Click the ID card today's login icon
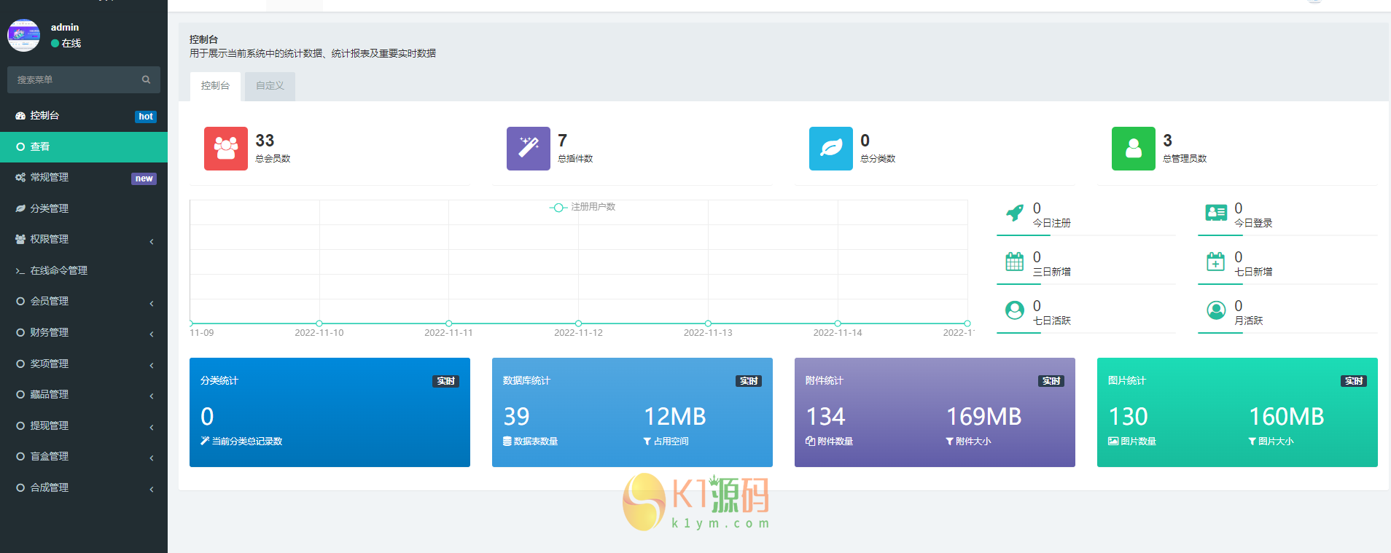1391x553 pixels. [1215, 213]
